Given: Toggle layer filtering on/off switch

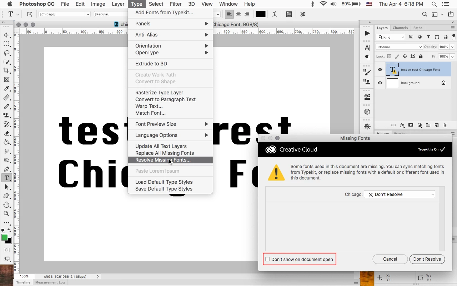Looking at the screenshot, I should [454, 37].
